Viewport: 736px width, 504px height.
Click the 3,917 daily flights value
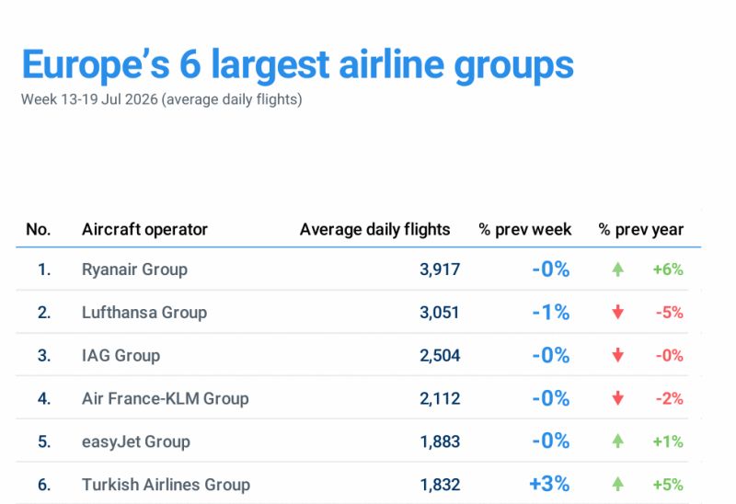pos(440,269)
